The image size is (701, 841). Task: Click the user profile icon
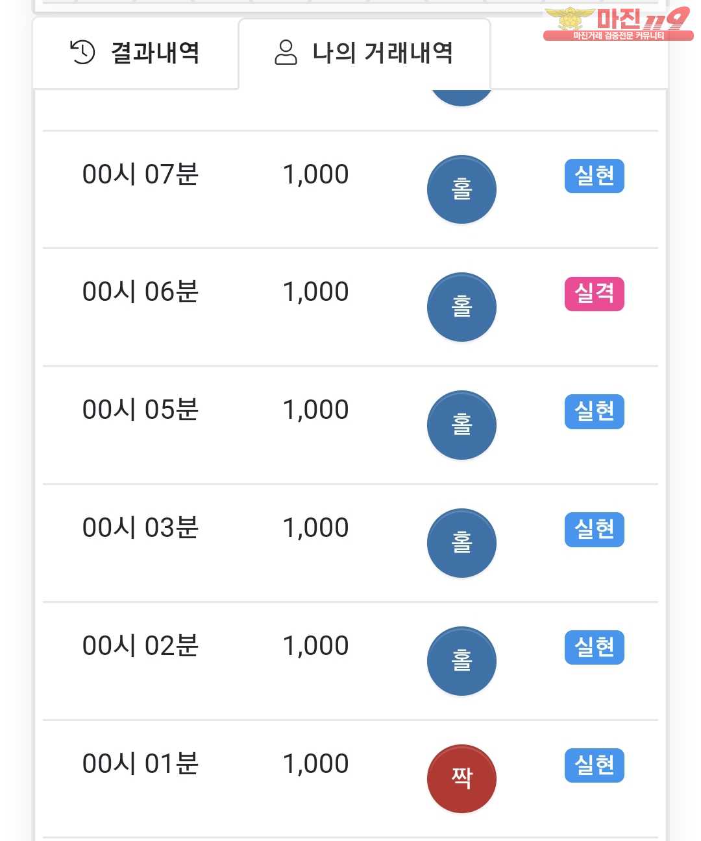[x=286, y=53]
